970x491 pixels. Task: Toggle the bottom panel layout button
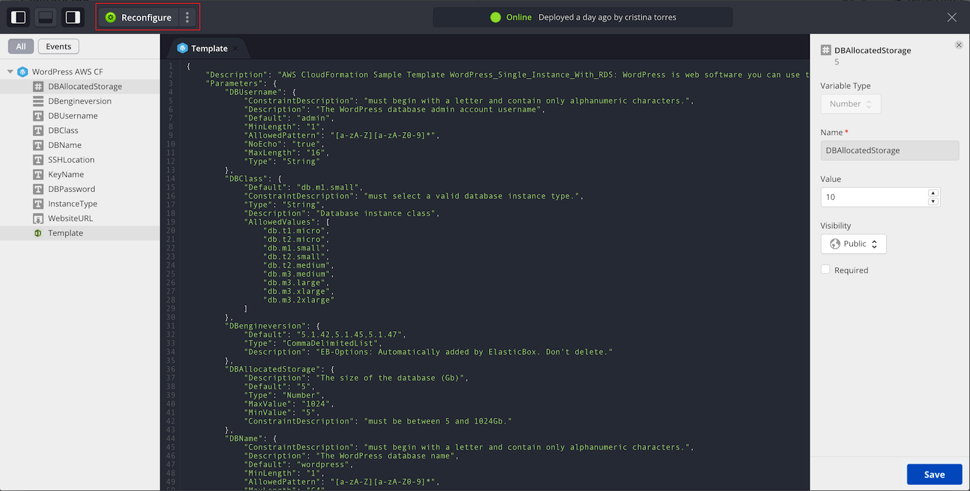(45, 17)
